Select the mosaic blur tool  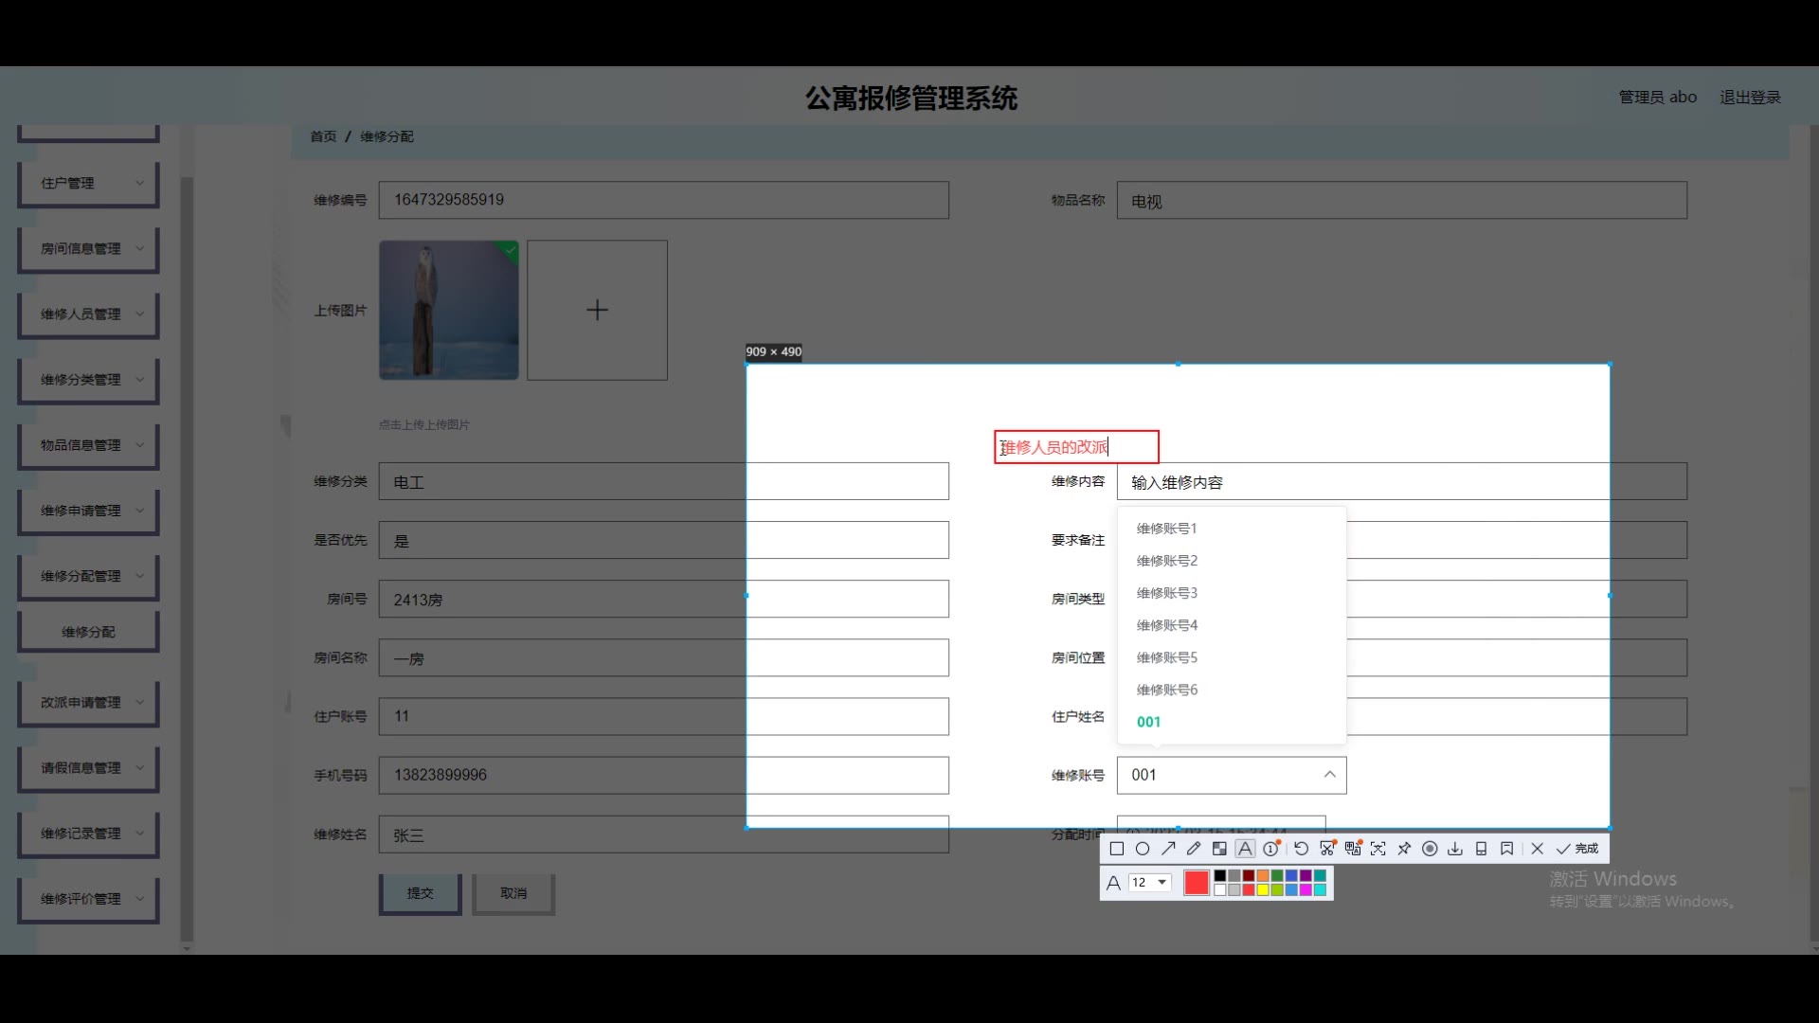click(1219, 849)
